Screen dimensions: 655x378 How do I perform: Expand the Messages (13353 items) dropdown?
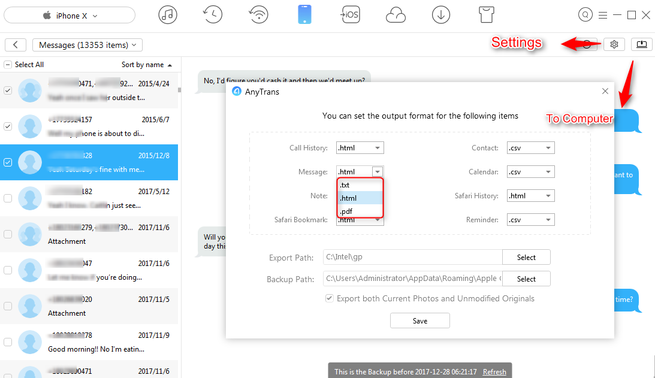[x=87, y=45]
